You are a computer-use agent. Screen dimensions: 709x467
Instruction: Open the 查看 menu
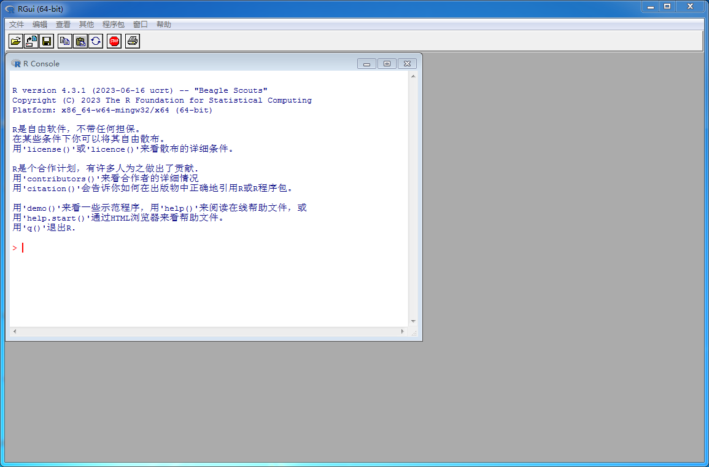pyautogui.click(x=63, y=25)
